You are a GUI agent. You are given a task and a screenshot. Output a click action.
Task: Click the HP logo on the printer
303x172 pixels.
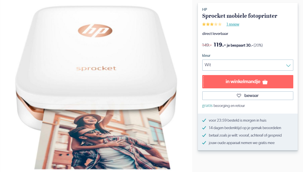click(x=95, y=31)
